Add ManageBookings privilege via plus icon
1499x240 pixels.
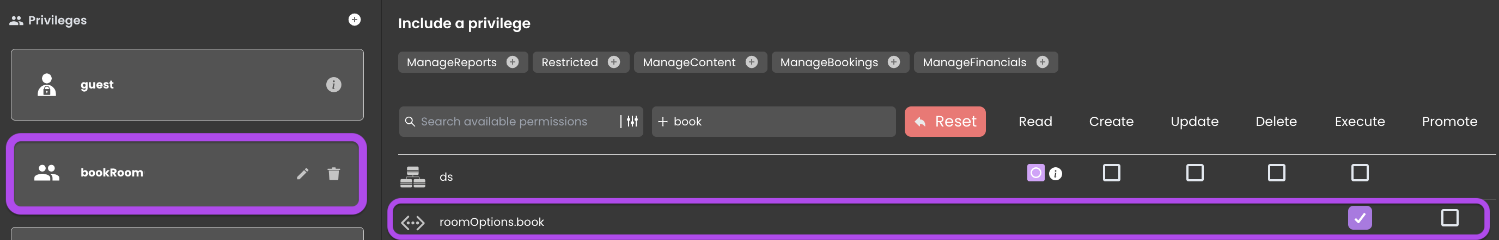(x=894, y=62)
